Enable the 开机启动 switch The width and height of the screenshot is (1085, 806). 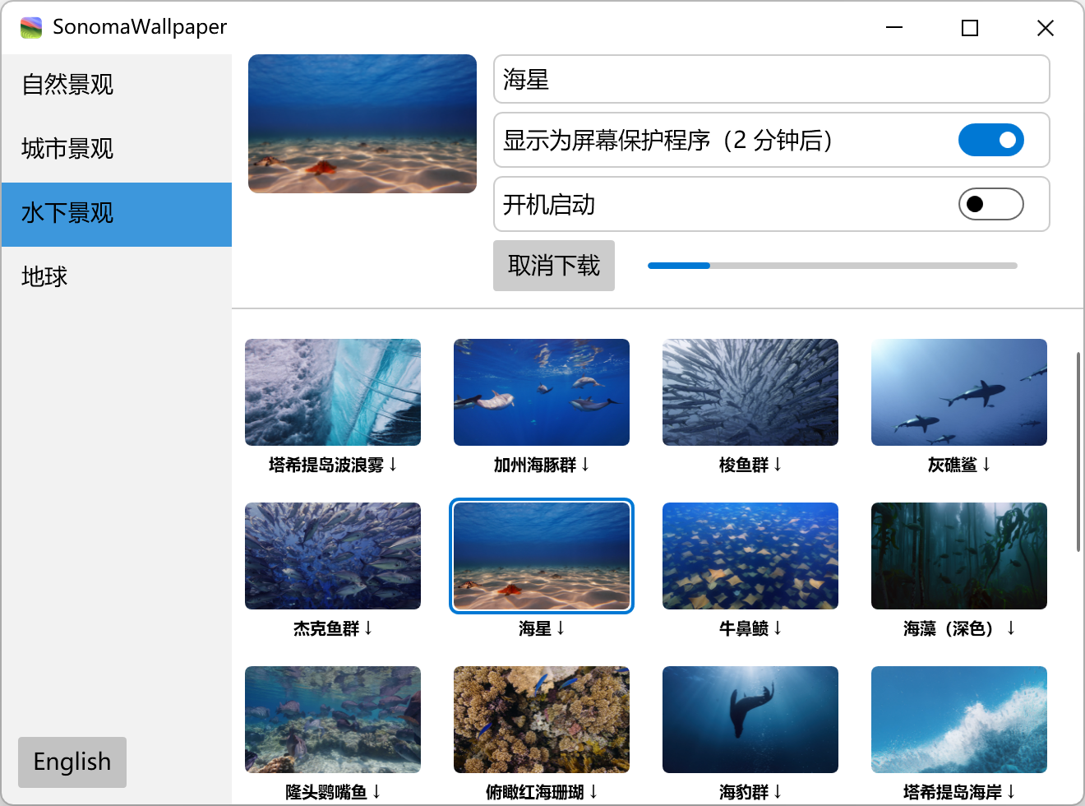[x=990, y=204]
